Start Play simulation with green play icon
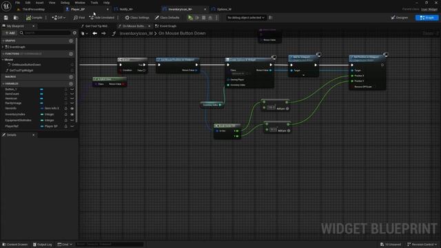 (190, 18)
